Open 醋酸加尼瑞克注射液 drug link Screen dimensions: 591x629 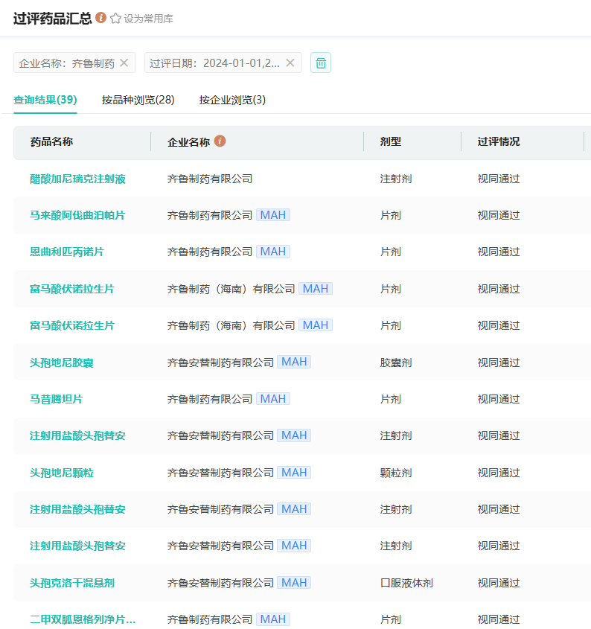coord(77,179)
